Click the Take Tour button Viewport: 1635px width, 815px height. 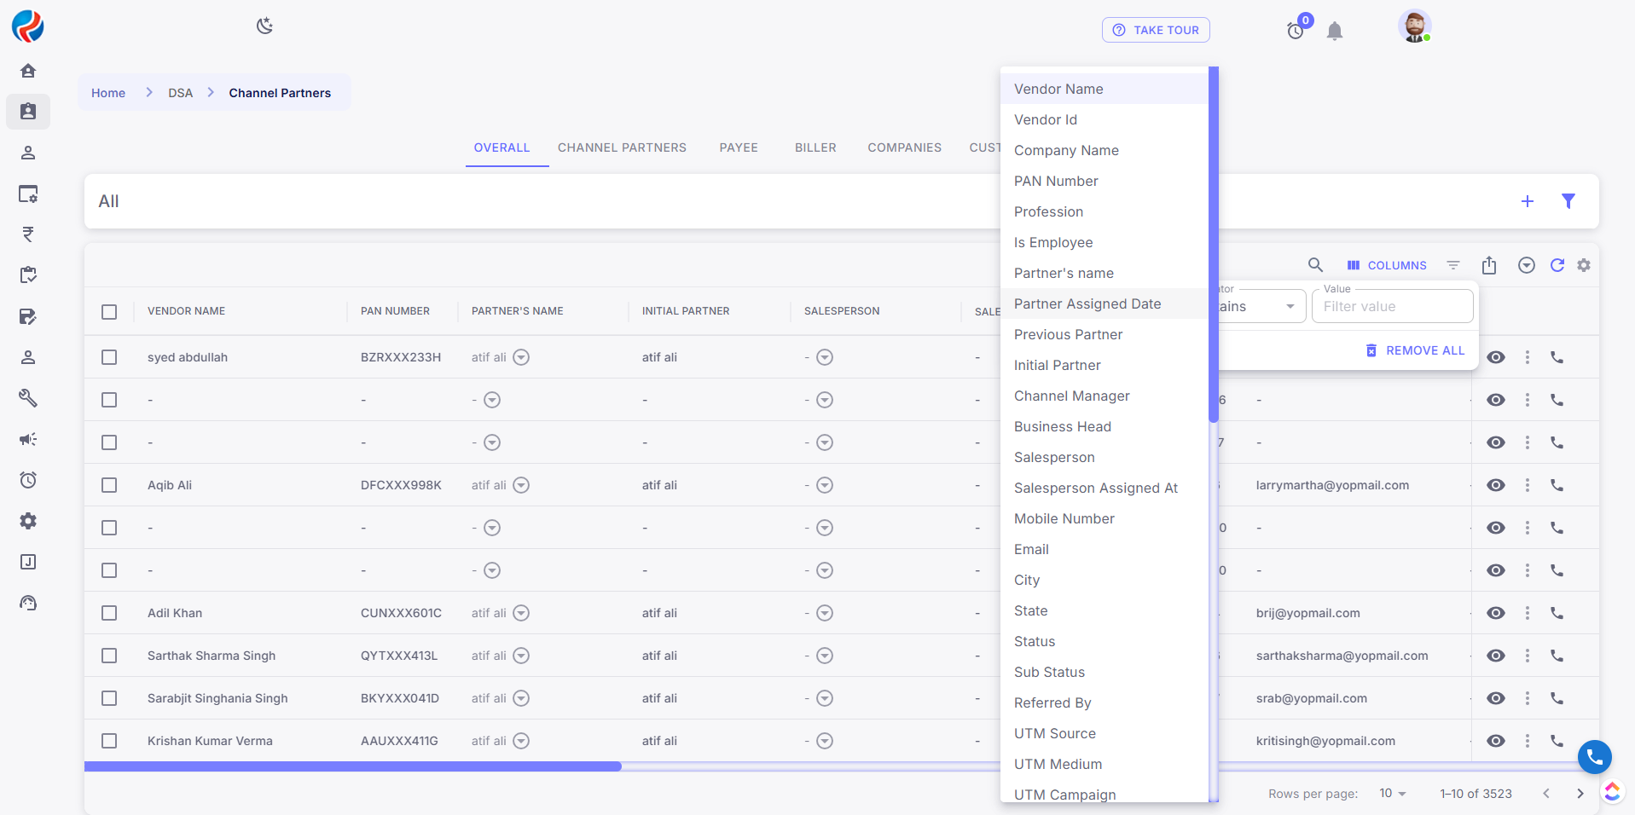(1156, 30)
